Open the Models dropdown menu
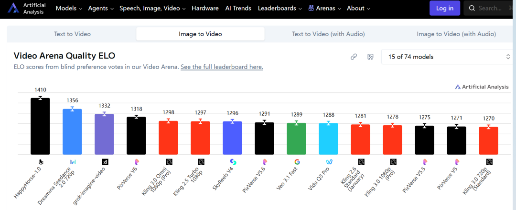 tap(69, 9)
